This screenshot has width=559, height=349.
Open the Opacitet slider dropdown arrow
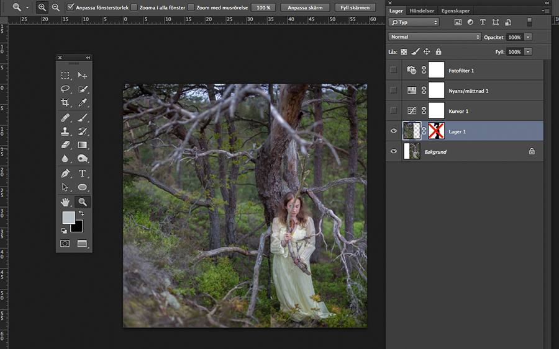pos(528,37)
